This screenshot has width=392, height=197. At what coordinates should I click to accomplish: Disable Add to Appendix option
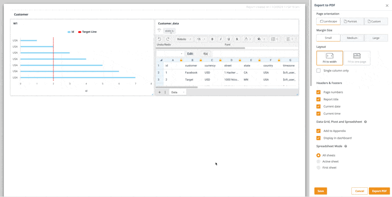(318, 131)
